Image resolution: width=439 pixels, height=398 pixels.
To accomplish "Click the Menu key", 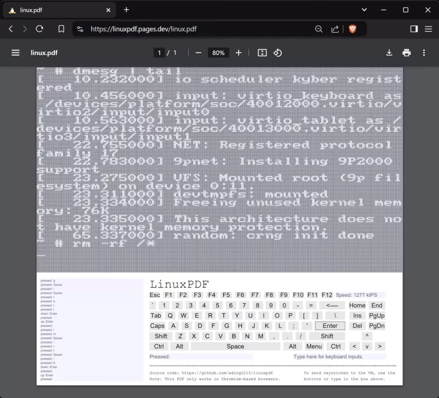I will 314,347.
